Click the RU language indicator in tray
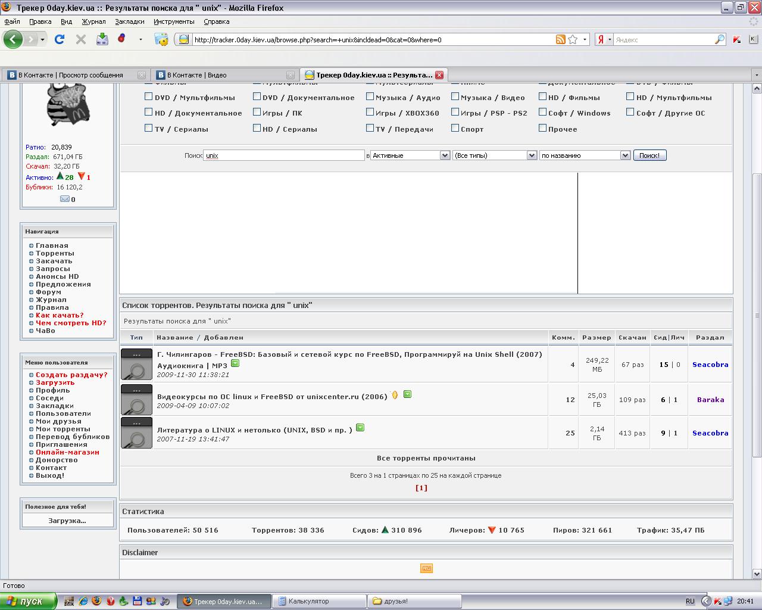762x610 pixels. [690, 601]
